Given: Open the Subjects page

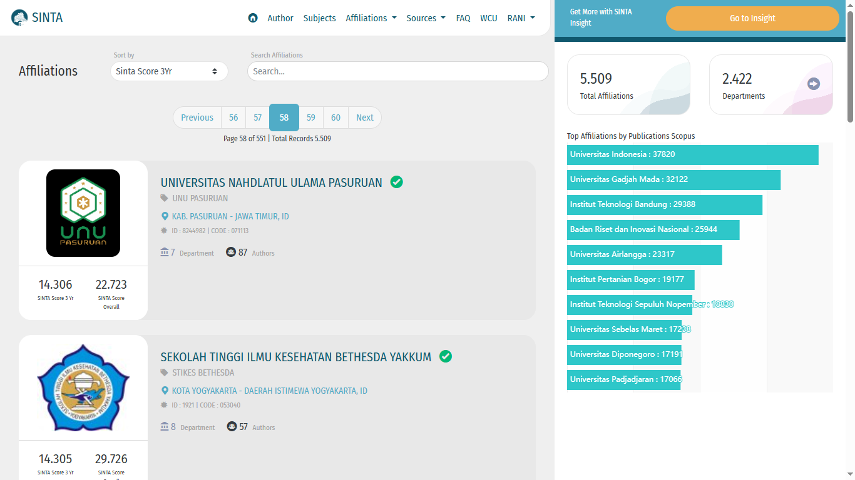Looking at the screenshot, I should pos(320,18).
